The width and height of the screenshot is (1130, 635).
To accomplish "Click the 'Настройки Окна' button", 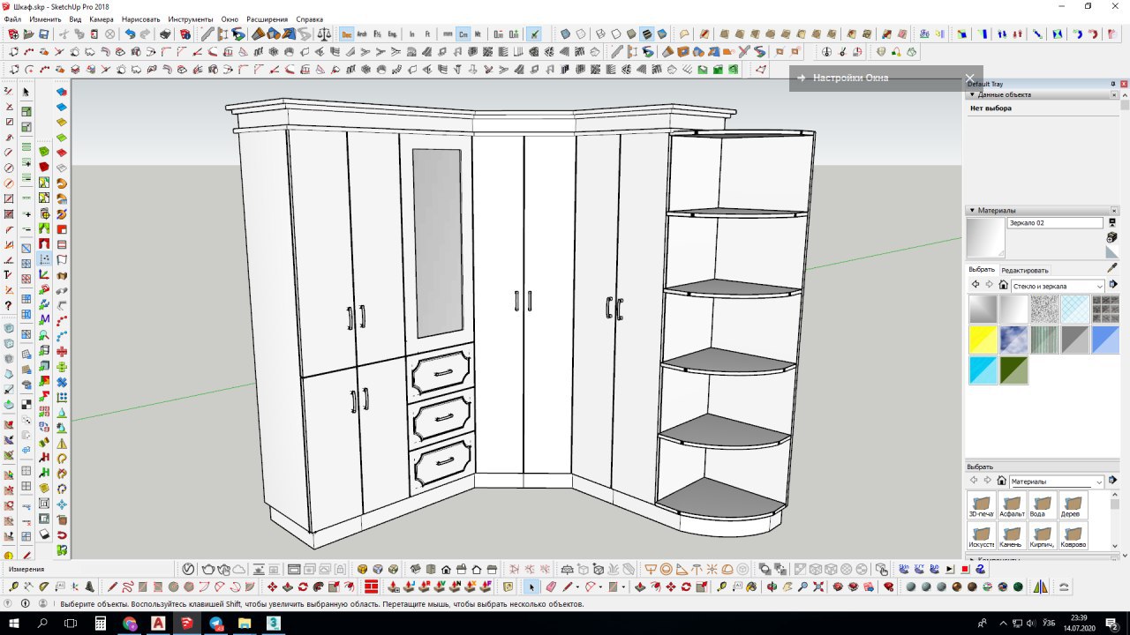I will click(850, 78).
